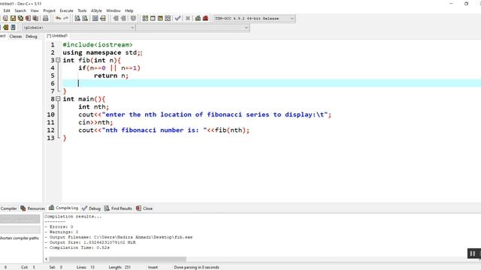
Task: Switch to the Compile Log tab
Action: coord(63,208)
